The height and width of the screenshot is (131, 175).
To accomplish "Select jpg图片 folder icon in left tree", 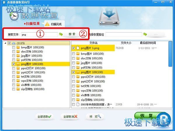I will [18, 56].
